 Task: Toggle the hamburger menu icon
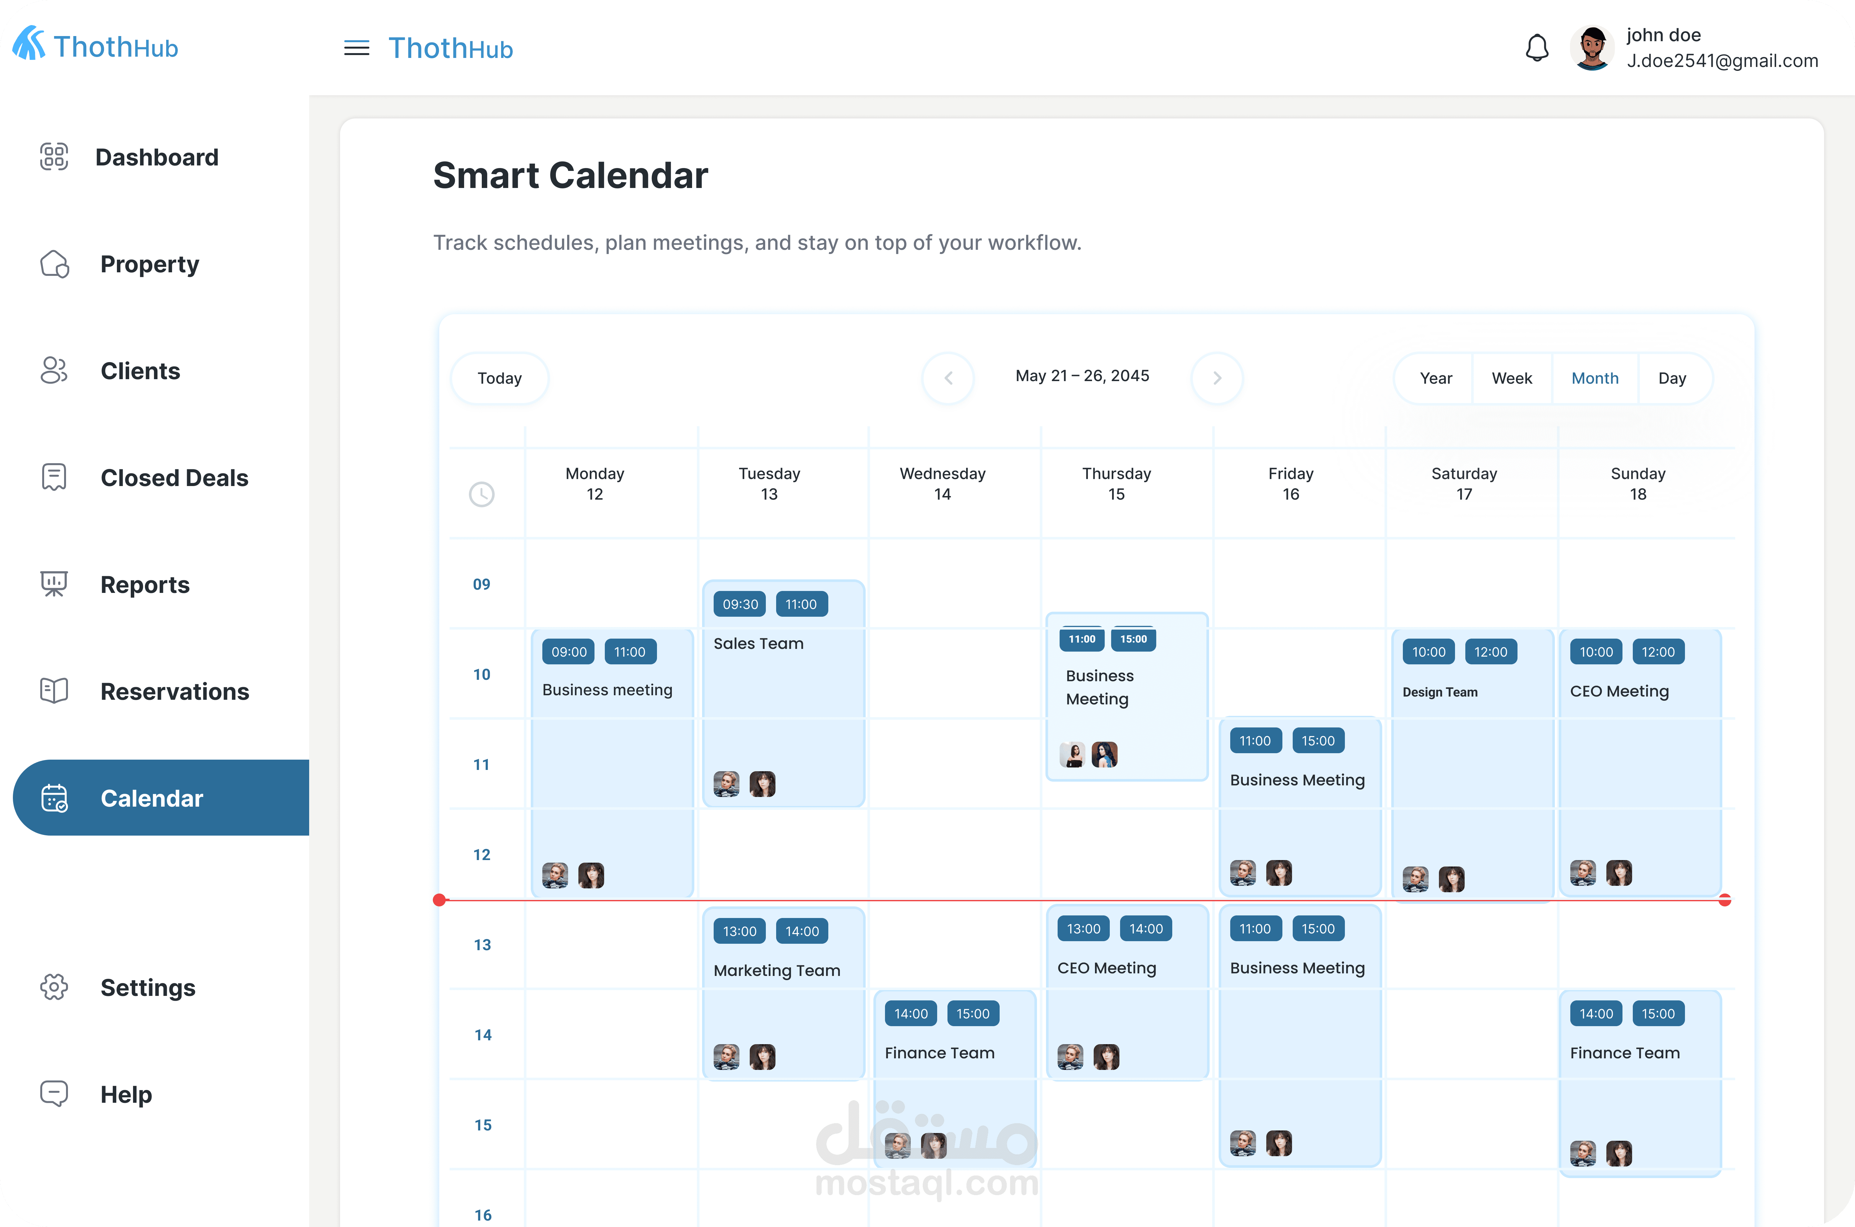point(356,49)
